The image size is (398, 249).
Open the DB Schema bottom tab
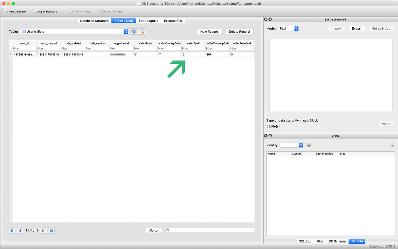coord(337,241)
